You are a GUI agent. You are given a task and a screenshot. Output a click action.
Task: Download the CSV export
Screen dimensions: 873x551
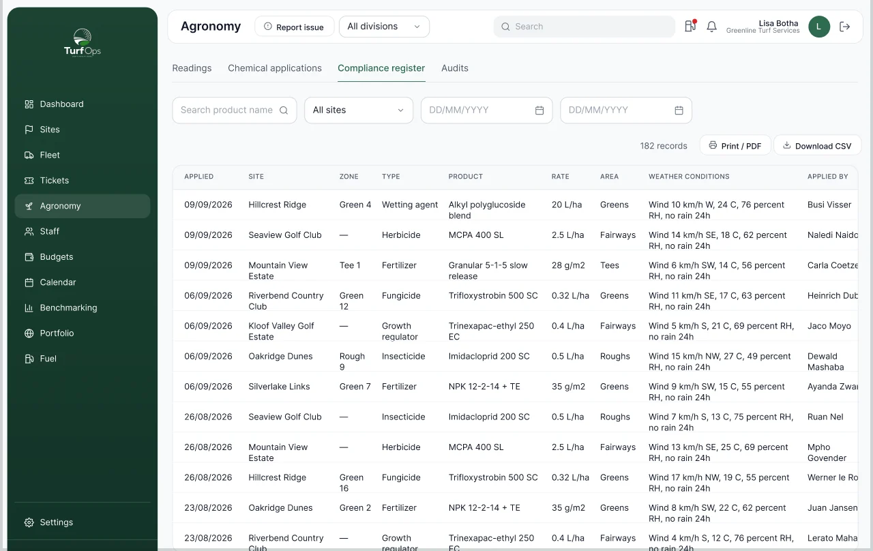817,146
